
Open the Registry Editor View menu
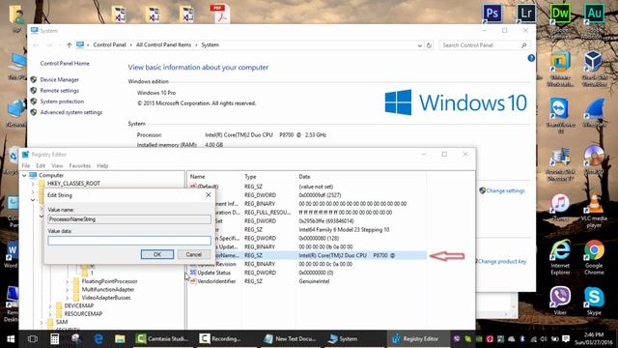point(57,165)
